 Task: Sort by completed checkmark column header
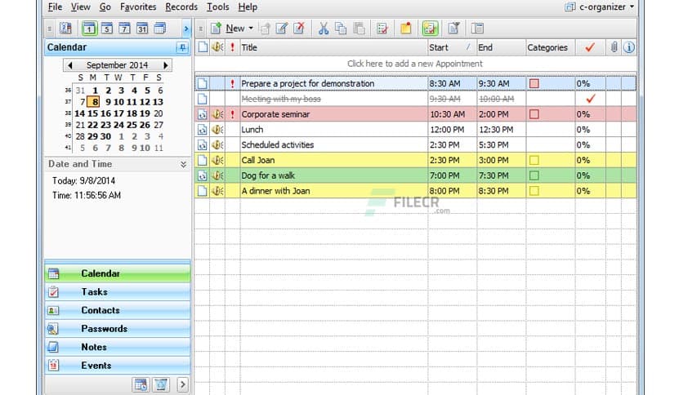click(x=590, y=47)
